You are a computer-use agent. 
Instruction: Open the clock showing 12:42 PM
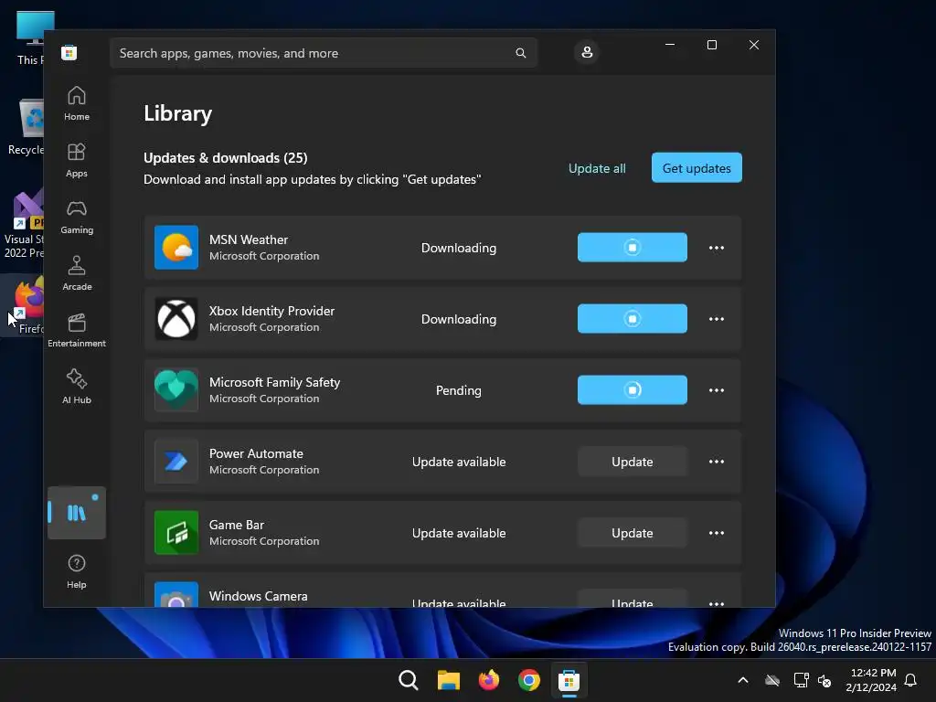point(871,680)
